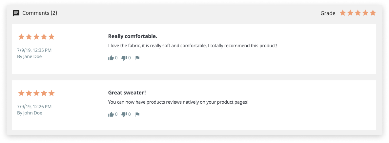
Task: Flag John Doe's Great sweater review
Action: click(x=137, y=114)
